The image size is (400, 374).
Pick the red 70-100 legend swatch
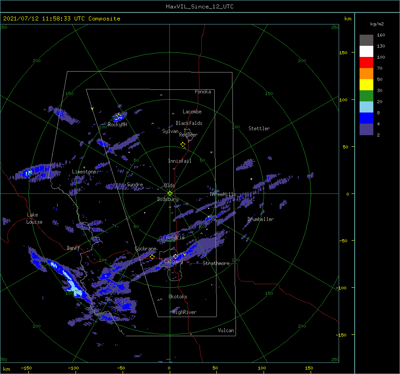tap(366, 63)
